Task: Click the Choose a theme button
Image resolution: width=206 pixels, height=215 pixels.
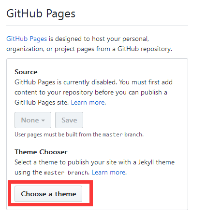Action: click(48, 194)
